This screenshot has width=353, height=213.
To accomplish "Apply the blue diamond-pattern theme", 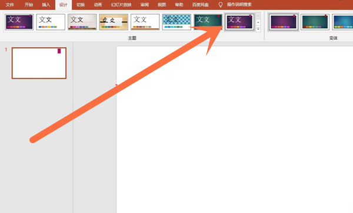I will tap(176, 22).
